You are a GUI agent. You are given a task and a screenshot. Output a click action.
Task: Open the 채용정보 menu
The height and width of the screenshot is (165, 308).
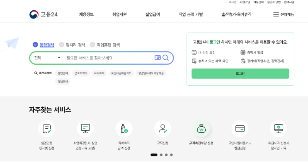[86, 14]
